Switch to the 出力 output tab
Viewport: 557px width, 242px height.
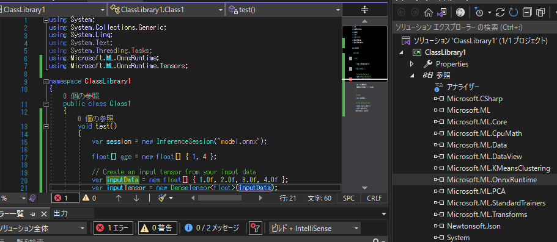pyautogui.click(x=61, y=213)
